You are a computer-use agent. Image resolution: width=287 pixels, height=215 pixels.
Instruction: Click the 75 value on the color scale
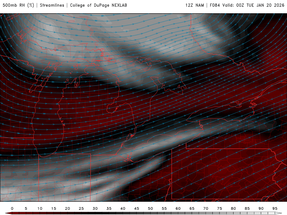point(220,209)
